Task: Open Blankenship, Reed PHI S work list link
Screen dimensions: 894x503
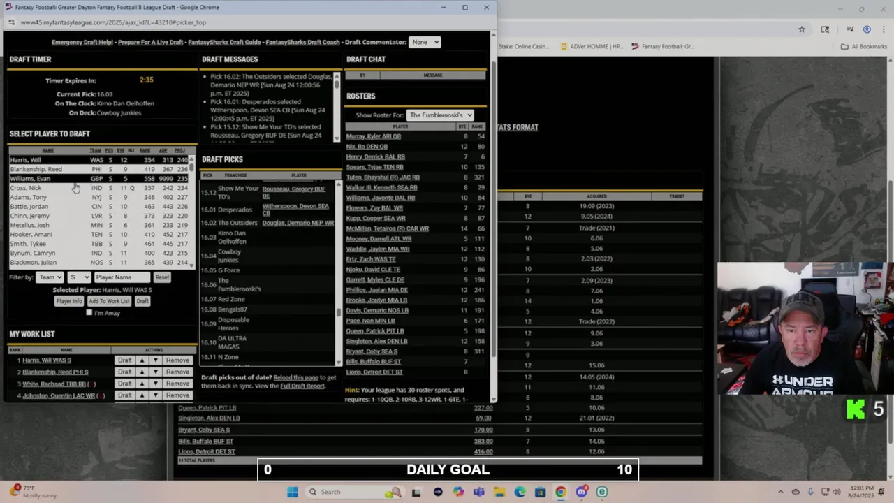Action: point(55,372)
